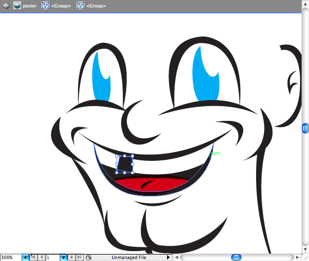Exit isolation mode with the back arrow

coord(5,6)
